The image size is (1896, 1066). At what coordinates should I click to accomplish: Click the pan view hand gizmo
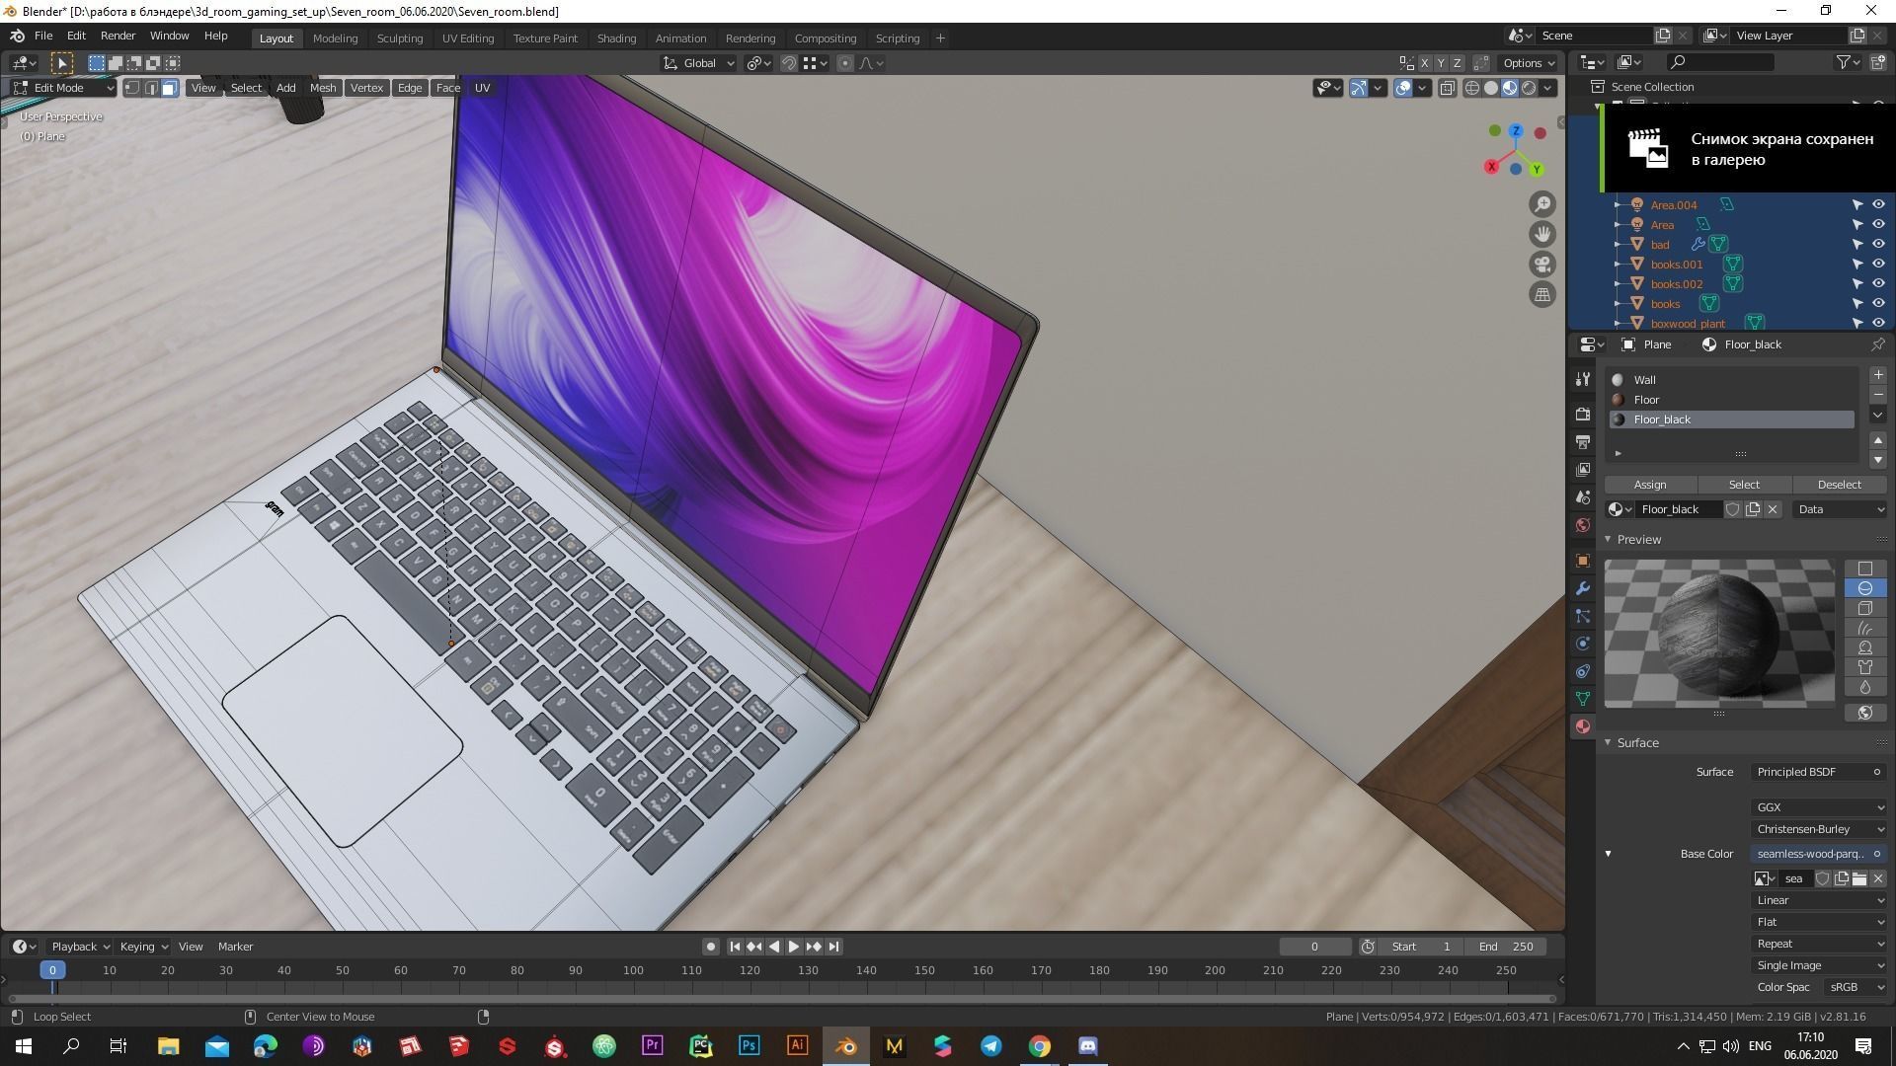point(1541,235)
